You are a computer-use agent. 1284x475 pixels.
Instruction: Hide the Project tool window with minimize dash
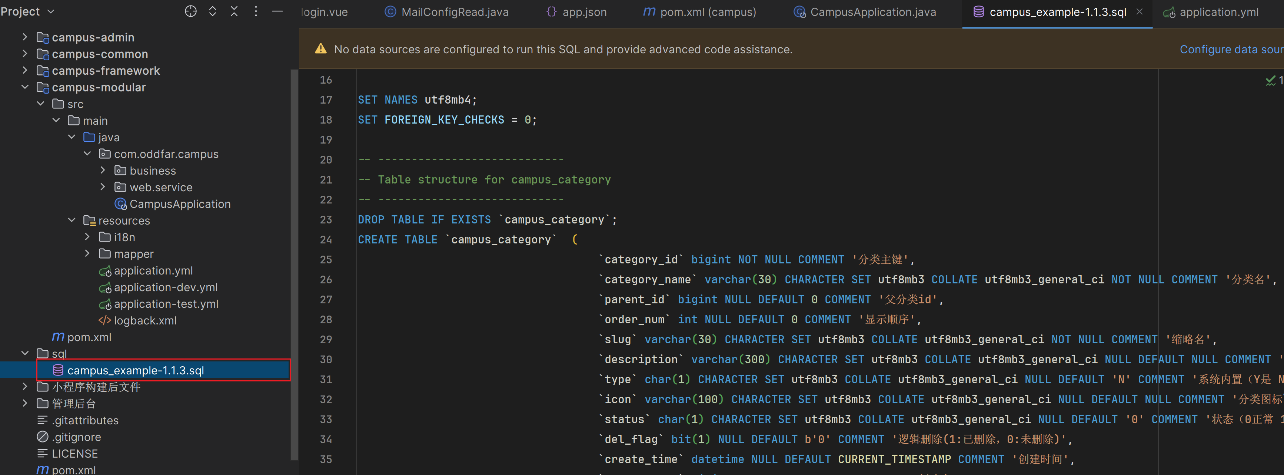point(277,11)
